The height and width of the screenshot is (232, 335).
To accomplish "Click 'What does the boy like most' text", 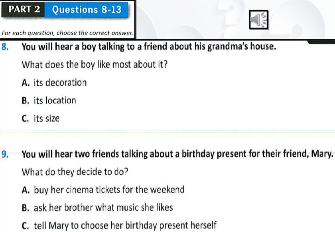I will [x=95, y=64].
